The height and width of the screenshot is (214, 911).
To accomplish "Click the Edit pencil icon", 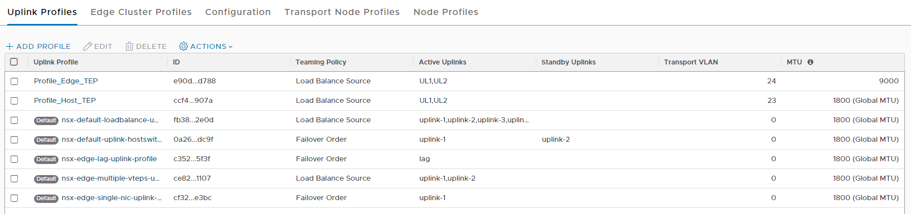I will point(88,47).
